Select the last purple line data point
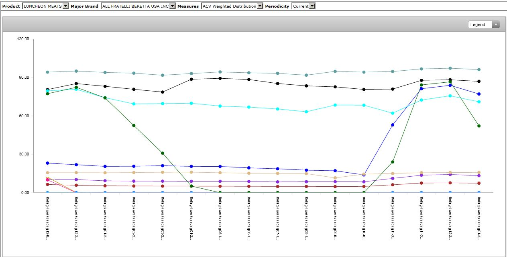 click(478, 175)
